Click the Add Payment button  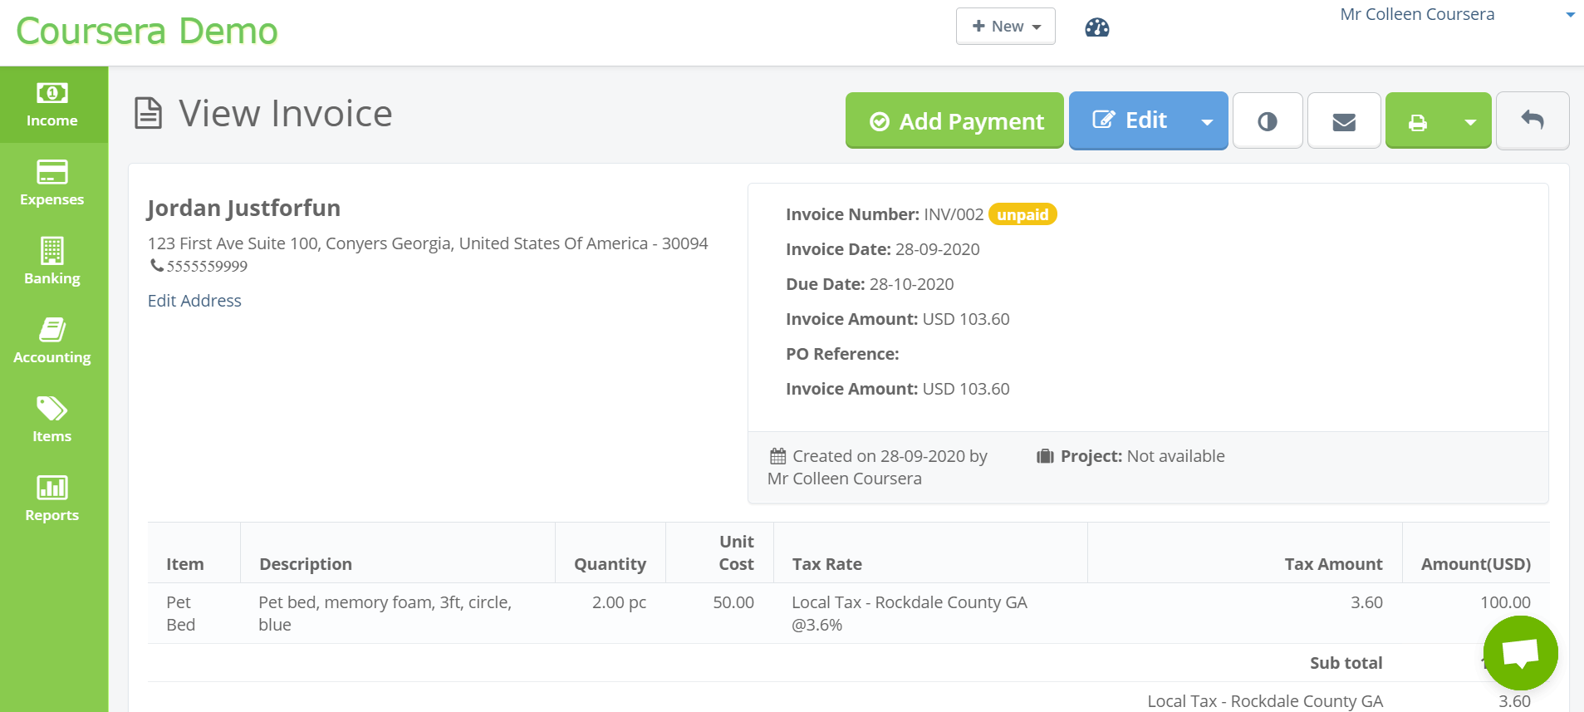pos(954,121)
